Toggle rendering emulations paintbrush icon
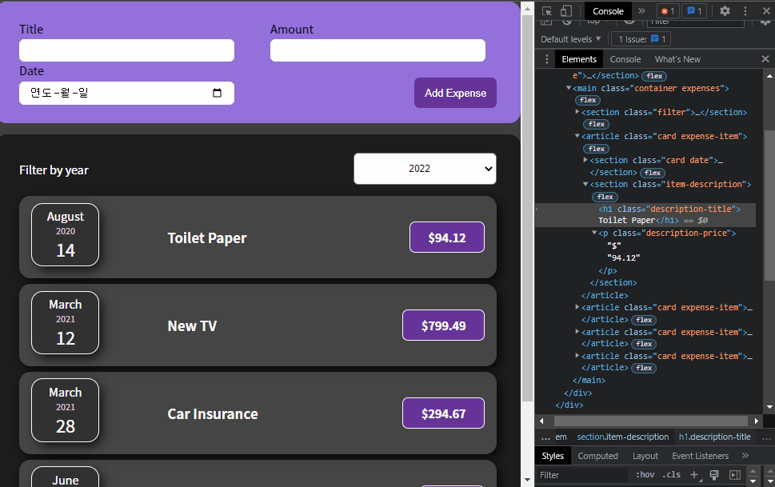This screenshot has width=775, height=487. pos(714,475)
